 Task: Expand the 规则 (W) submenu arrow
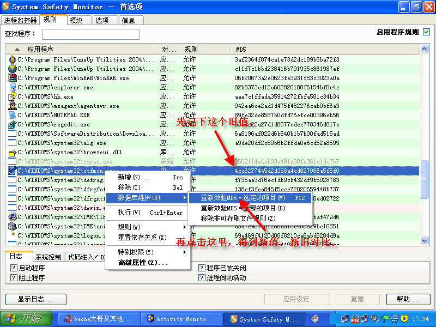point(184,227)
